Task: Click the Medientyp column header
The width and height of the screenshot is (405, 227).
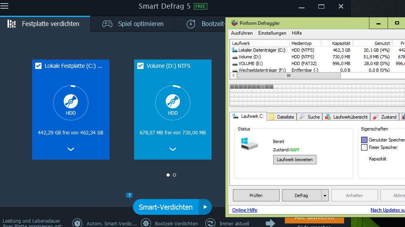Action: (x=305, y=43)
